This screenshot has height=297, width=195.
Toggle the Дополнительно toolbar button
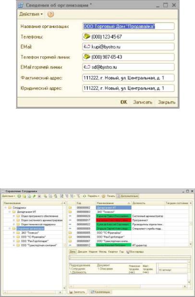[x=128, y=196]
